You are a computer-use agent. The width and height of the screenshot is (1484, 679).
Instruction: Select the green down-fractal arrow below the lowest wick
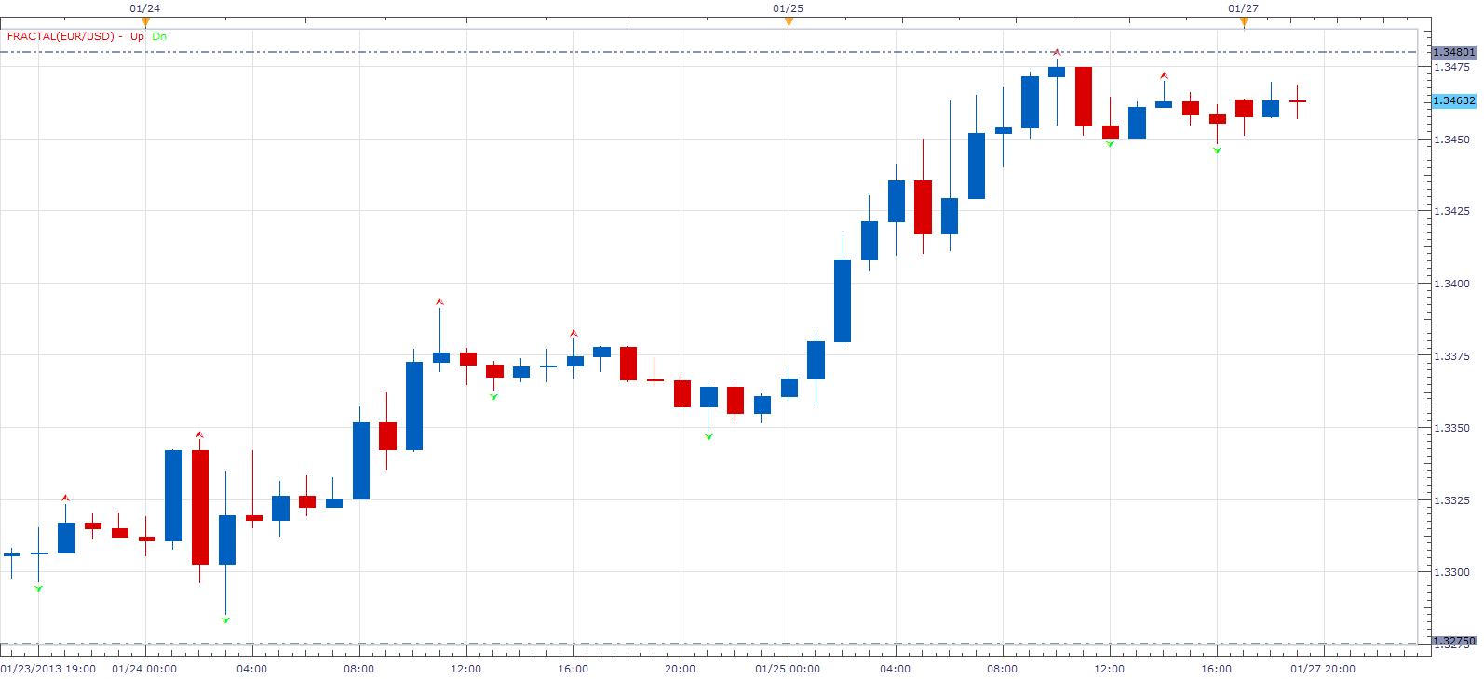[225, 619]
